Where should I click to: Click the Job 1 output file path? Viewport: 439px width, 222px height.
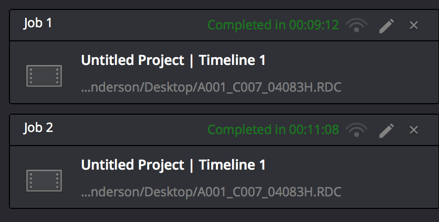click(211, 87)
